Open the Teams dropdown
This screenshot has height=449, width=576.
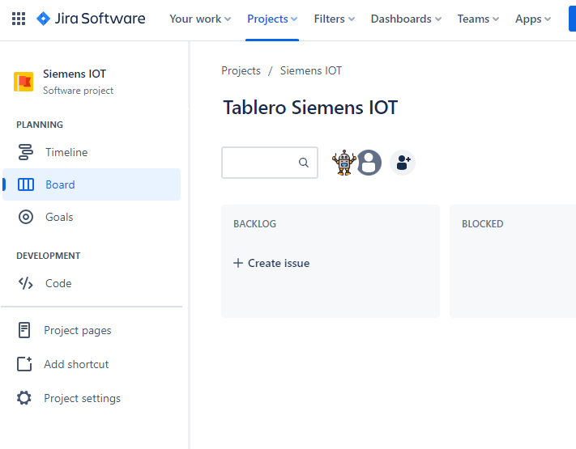click(x=478, y=19)
